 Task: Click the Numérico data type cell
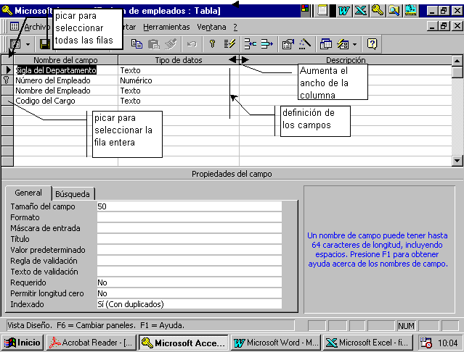179,80
